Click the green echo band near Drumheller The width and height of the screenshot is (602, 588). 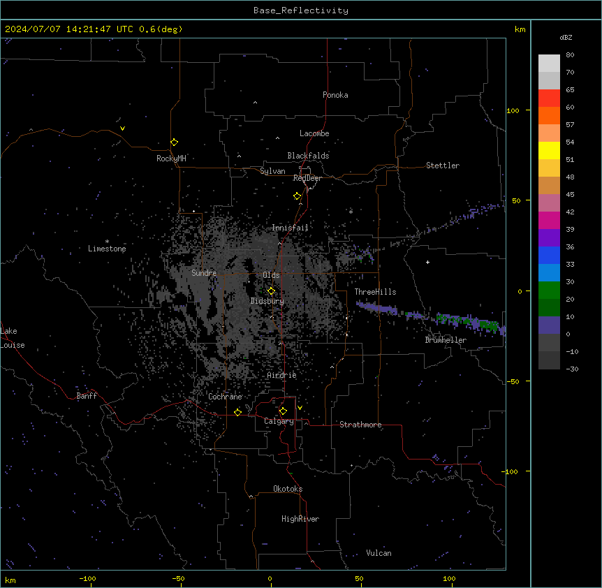point(469,322)
